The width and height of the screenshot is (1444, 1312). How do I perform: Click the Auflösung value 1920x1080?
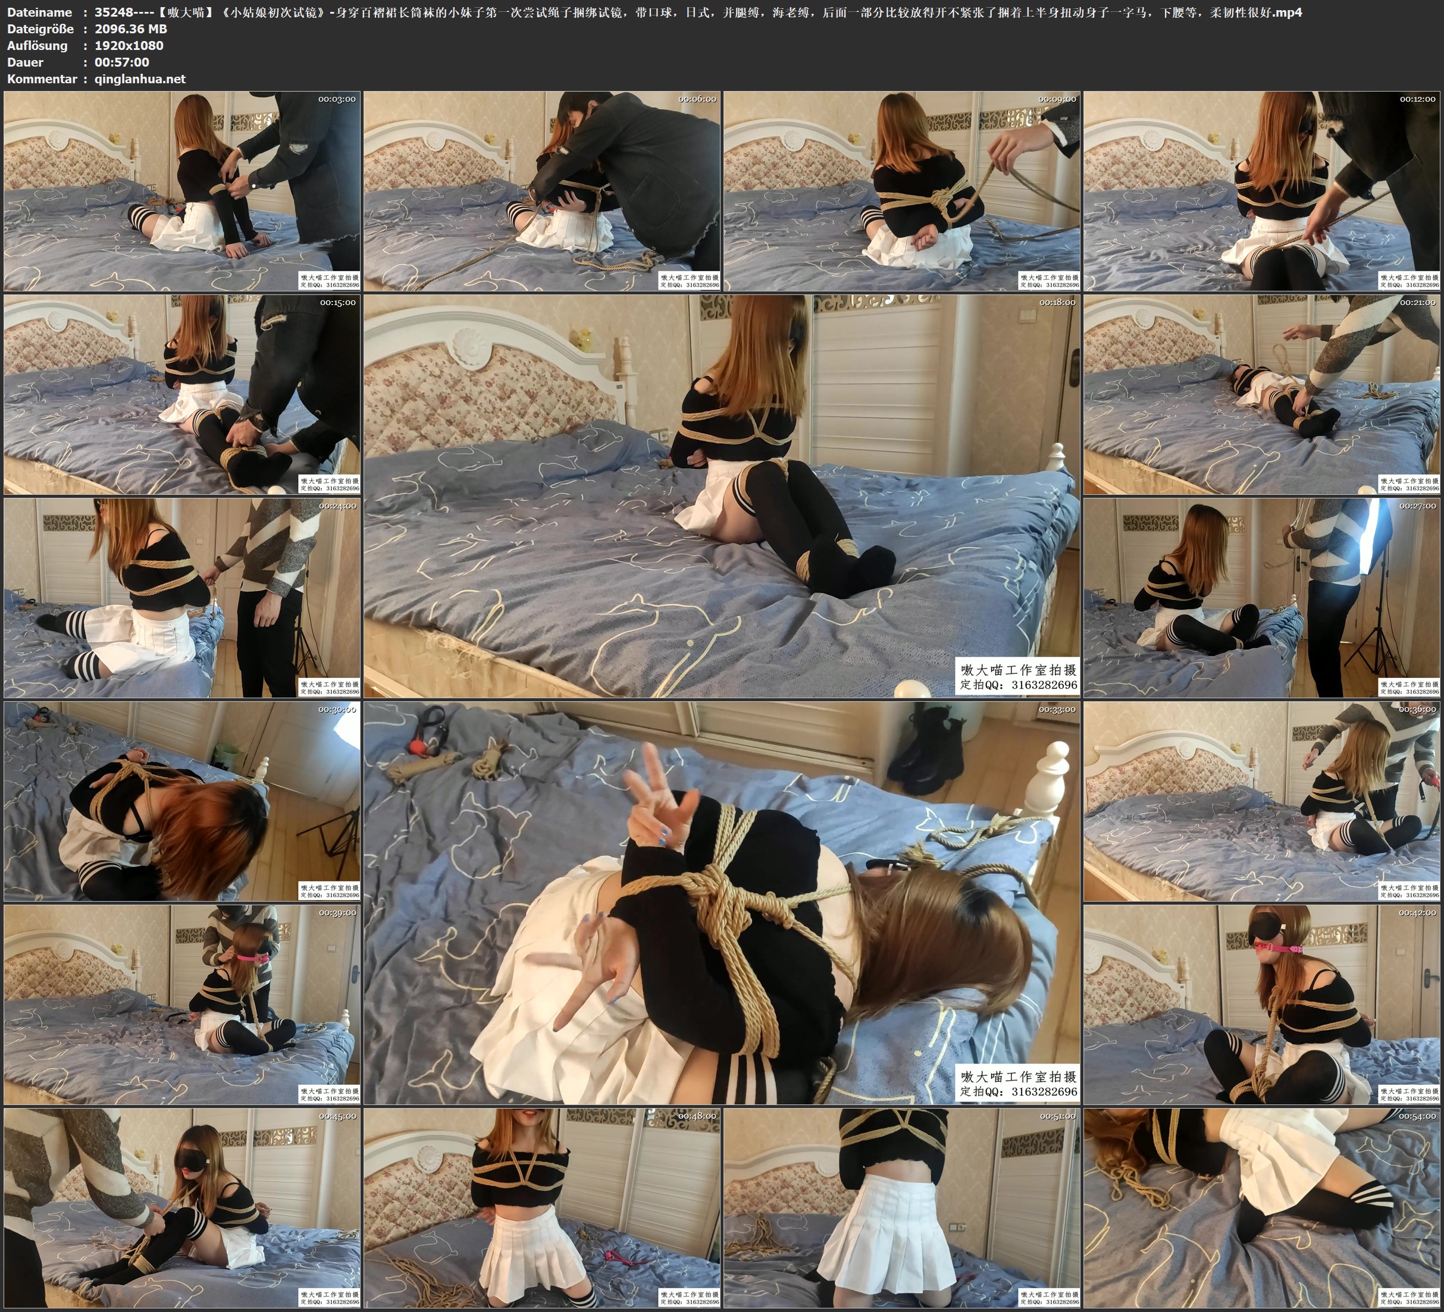click(x=129, y=45)
